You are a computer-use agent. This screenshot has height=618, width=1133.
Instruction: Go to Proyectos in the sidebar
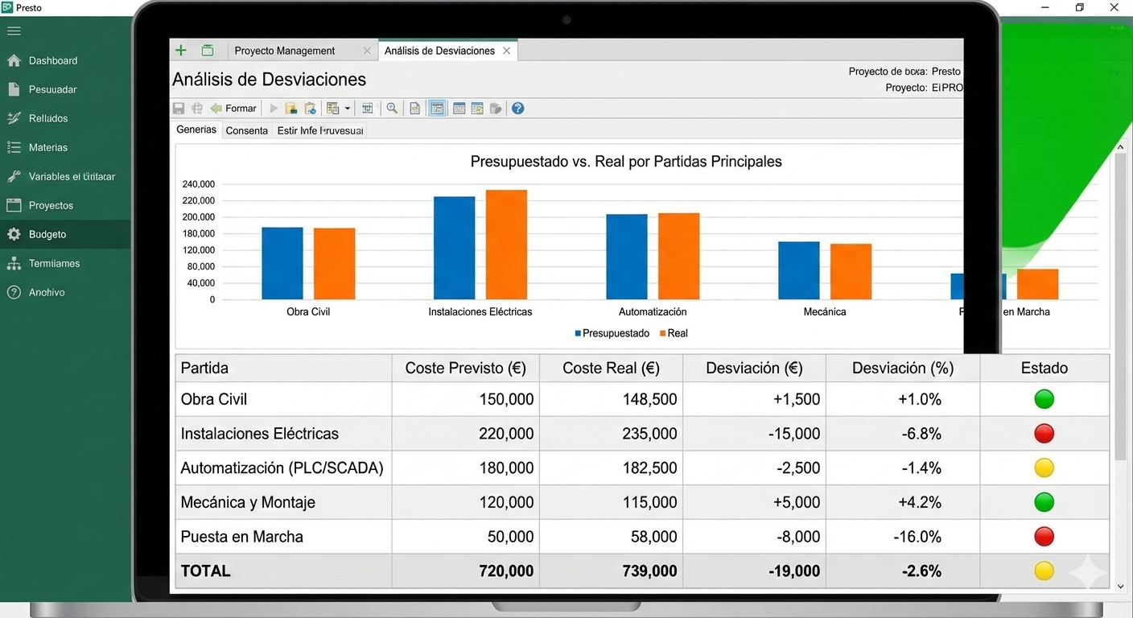pyautogui.click(x=65, y=205)
